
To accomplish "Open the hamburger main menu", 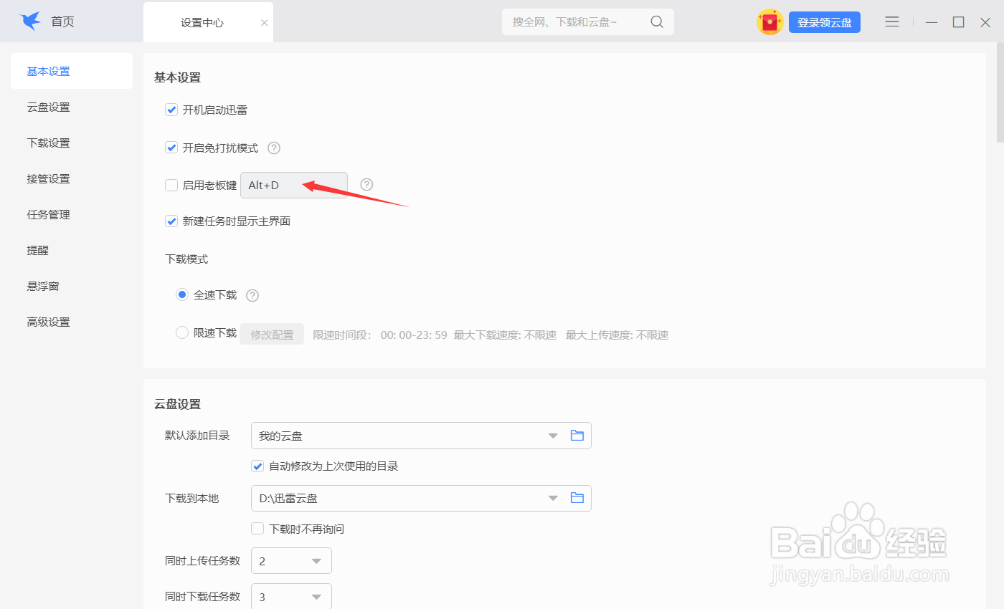I will click(x=892, y=22).
